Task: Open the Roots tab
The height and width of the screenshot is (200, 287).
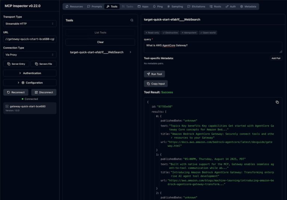Action: click(x=215, y=7)
